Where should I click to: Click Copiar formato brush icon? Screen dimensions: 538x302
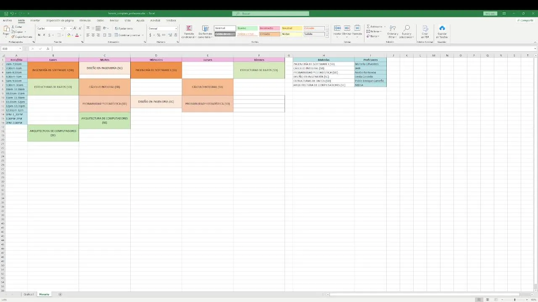13,37
